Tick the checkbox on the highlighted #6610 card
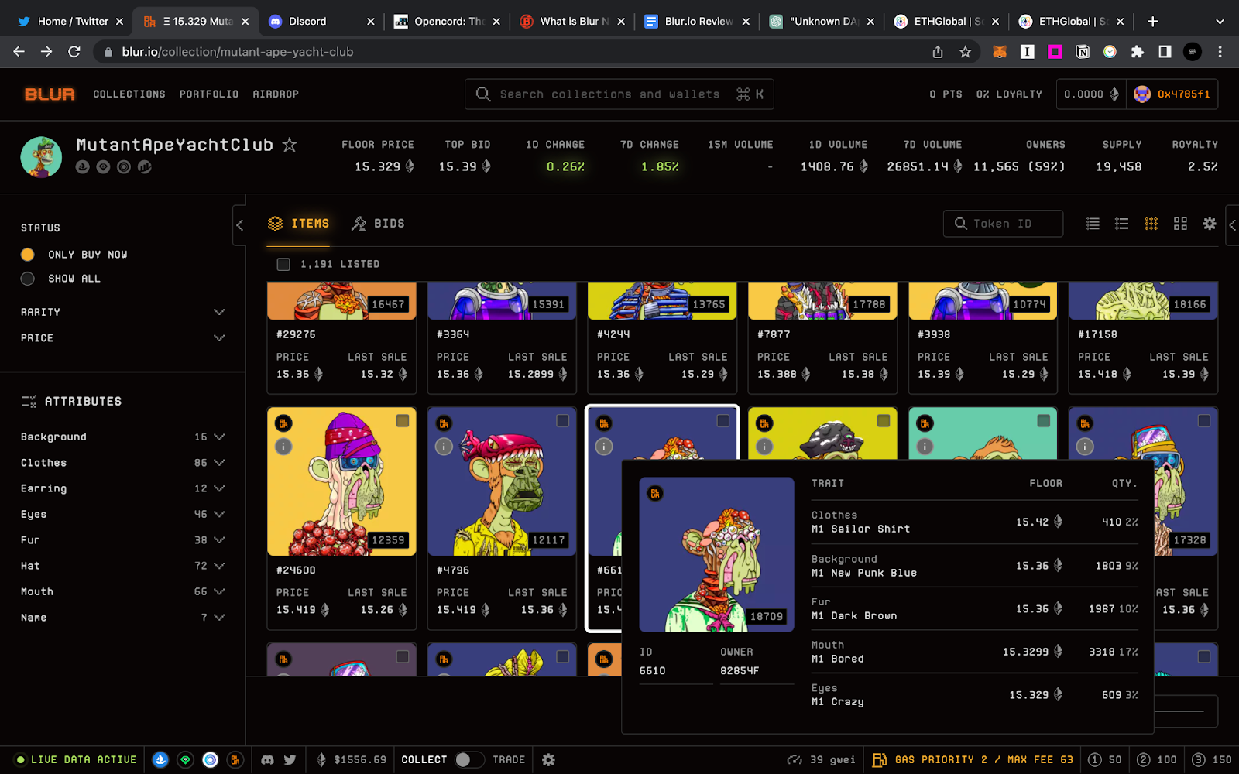 [x=723, y=420]
